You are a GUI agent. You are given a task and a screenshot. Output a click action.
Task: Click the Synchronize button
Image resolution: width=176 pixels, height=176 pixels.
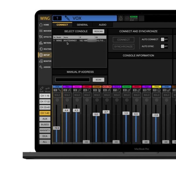click(x=123, y=47)
